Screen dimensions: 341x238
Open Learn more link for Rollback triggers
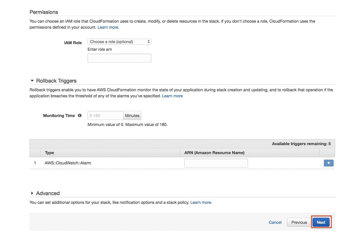[x=172, y=96]
